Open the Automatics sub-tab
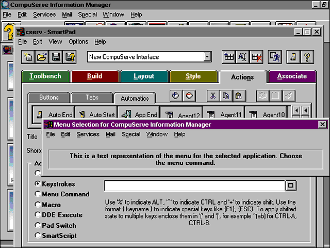 (x=135, y=98)
